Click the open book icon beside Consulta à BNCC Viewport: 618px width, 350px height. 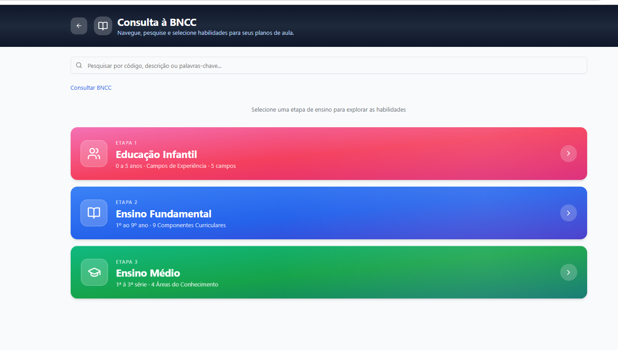point(103,26)
